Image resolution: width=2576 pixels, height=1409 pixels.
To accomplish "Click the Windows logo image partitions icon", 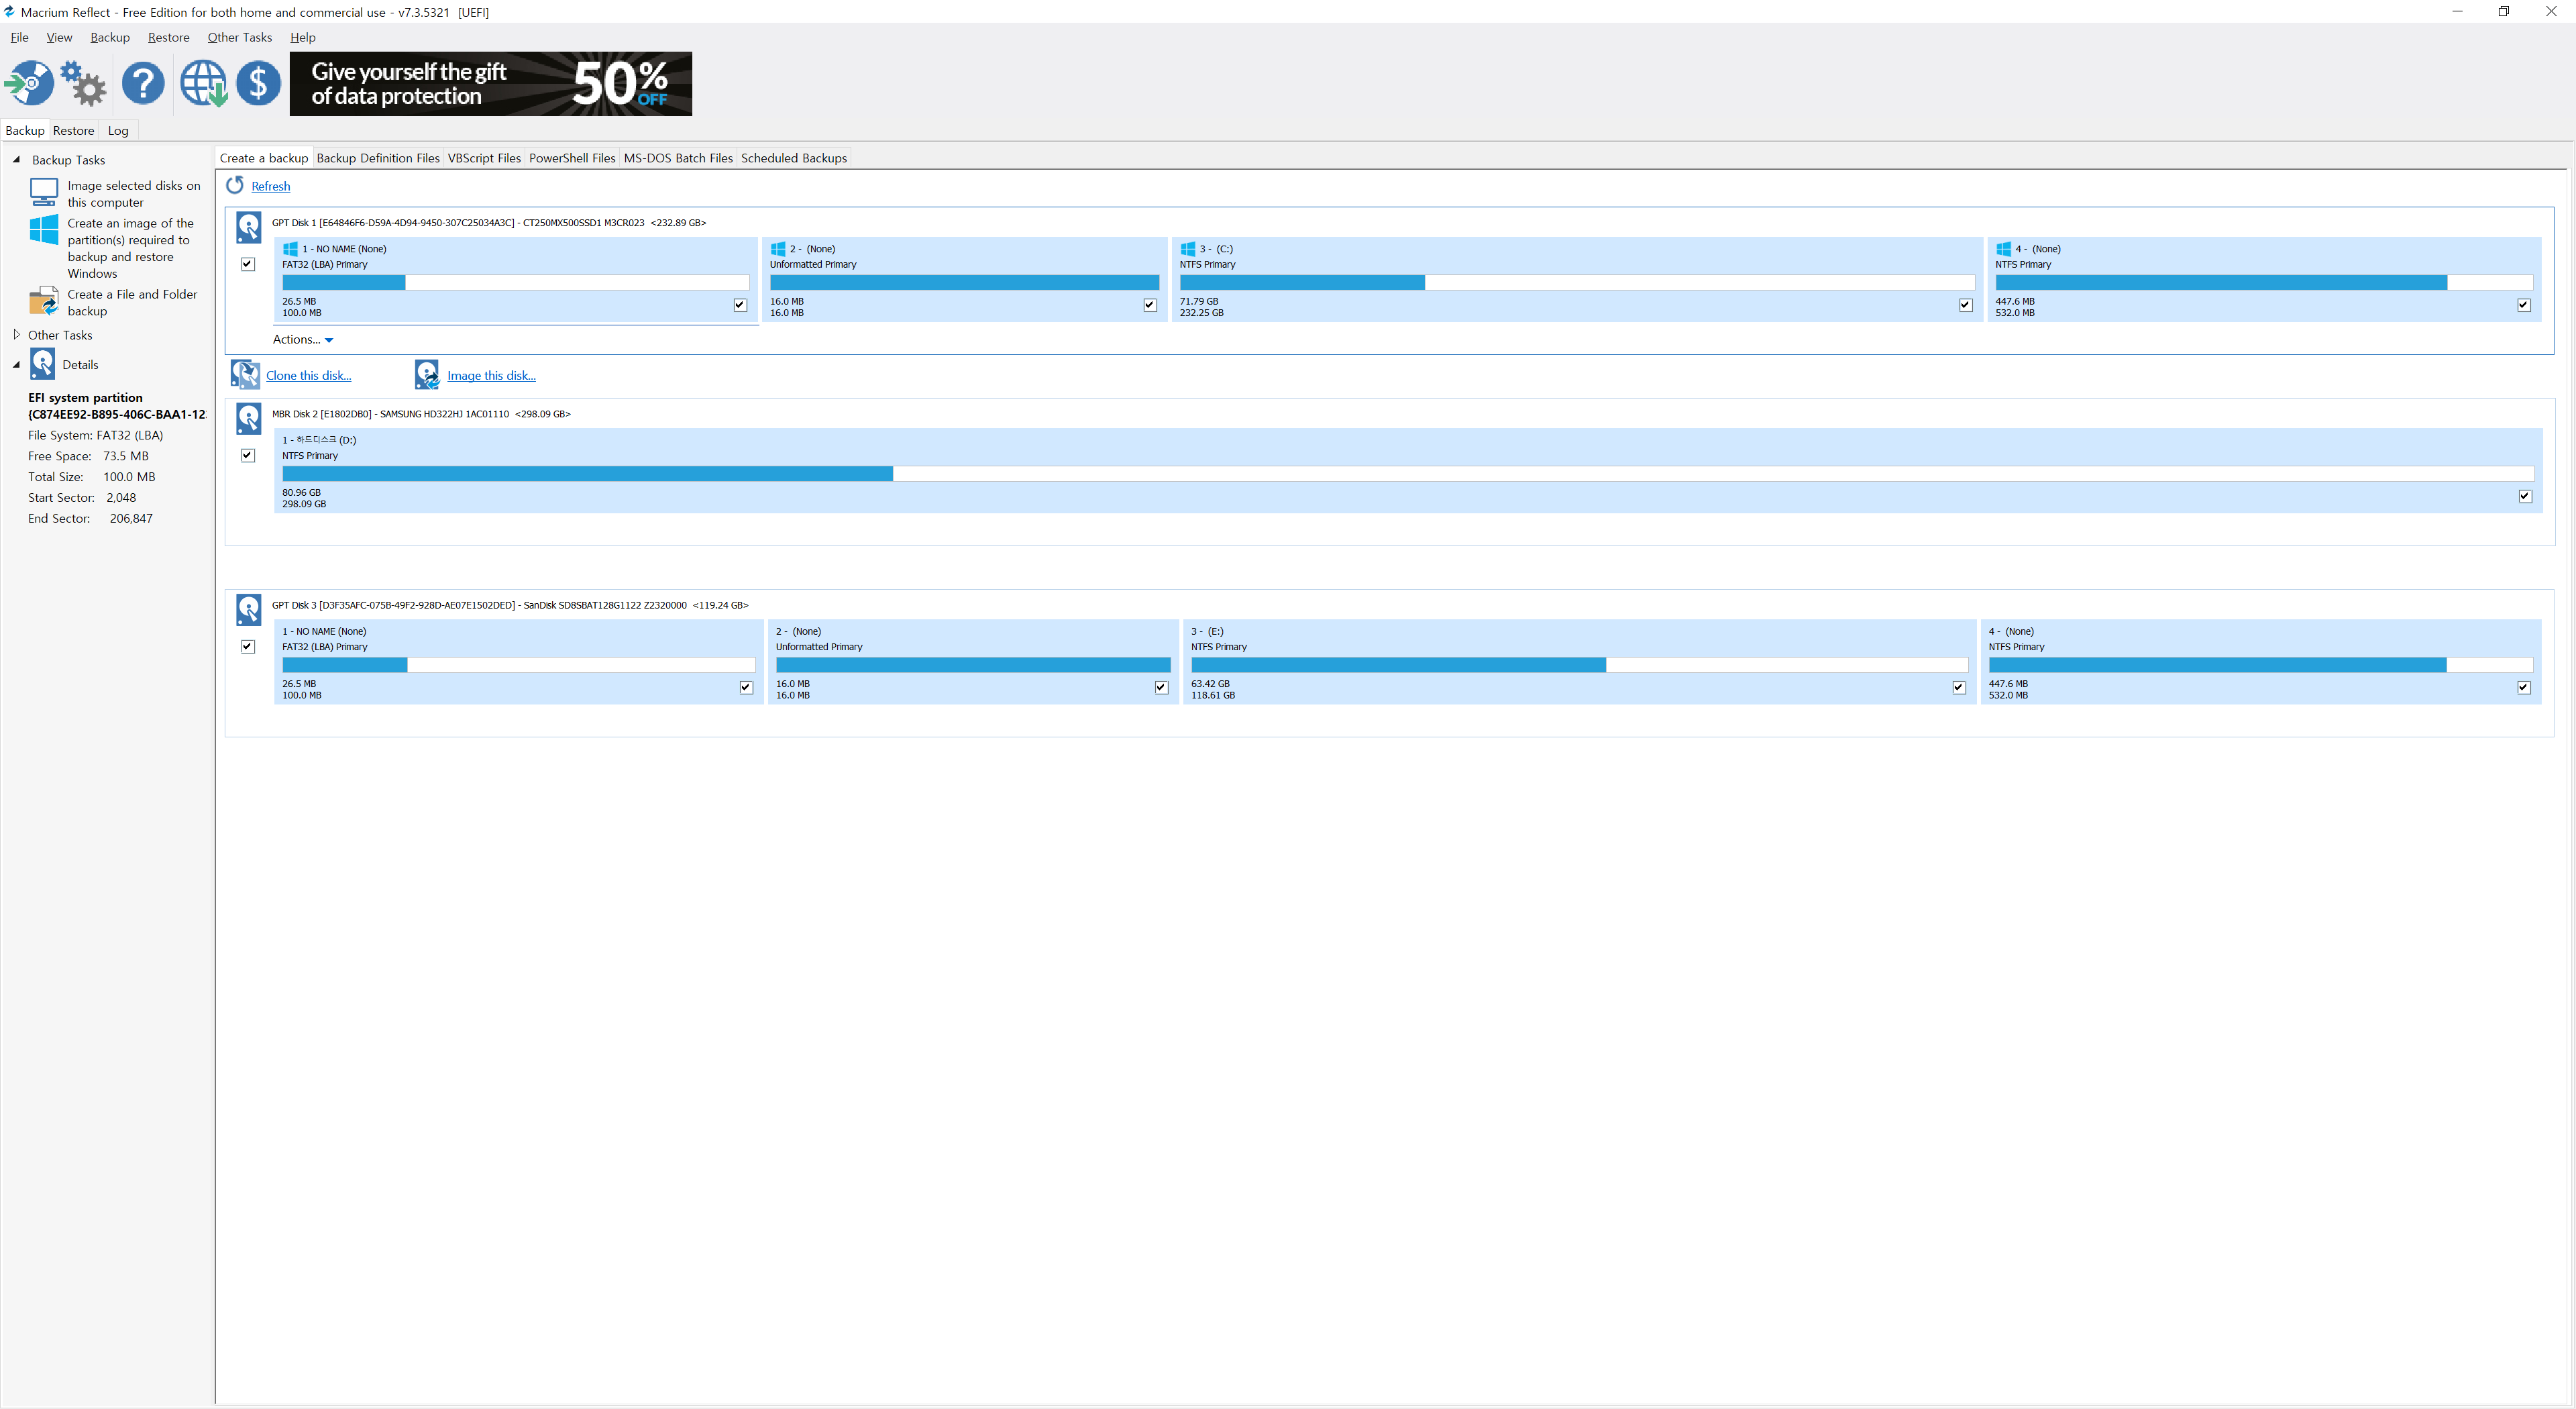I will (x=43, y=230).
